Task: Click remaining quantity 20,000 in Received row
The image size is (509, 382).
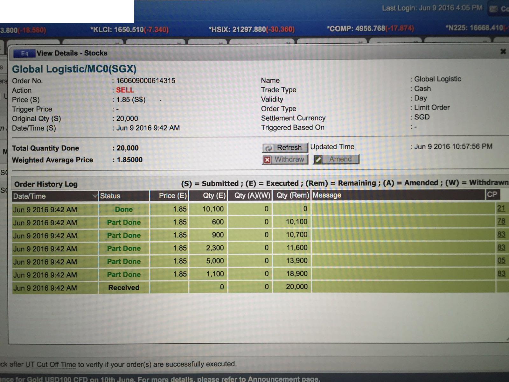Action: pos(296,287)
